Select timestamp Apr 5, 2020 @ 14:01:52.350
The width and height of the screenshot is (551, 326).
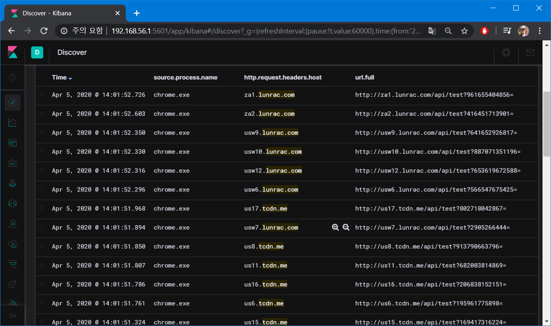click(x=99, y=133)
